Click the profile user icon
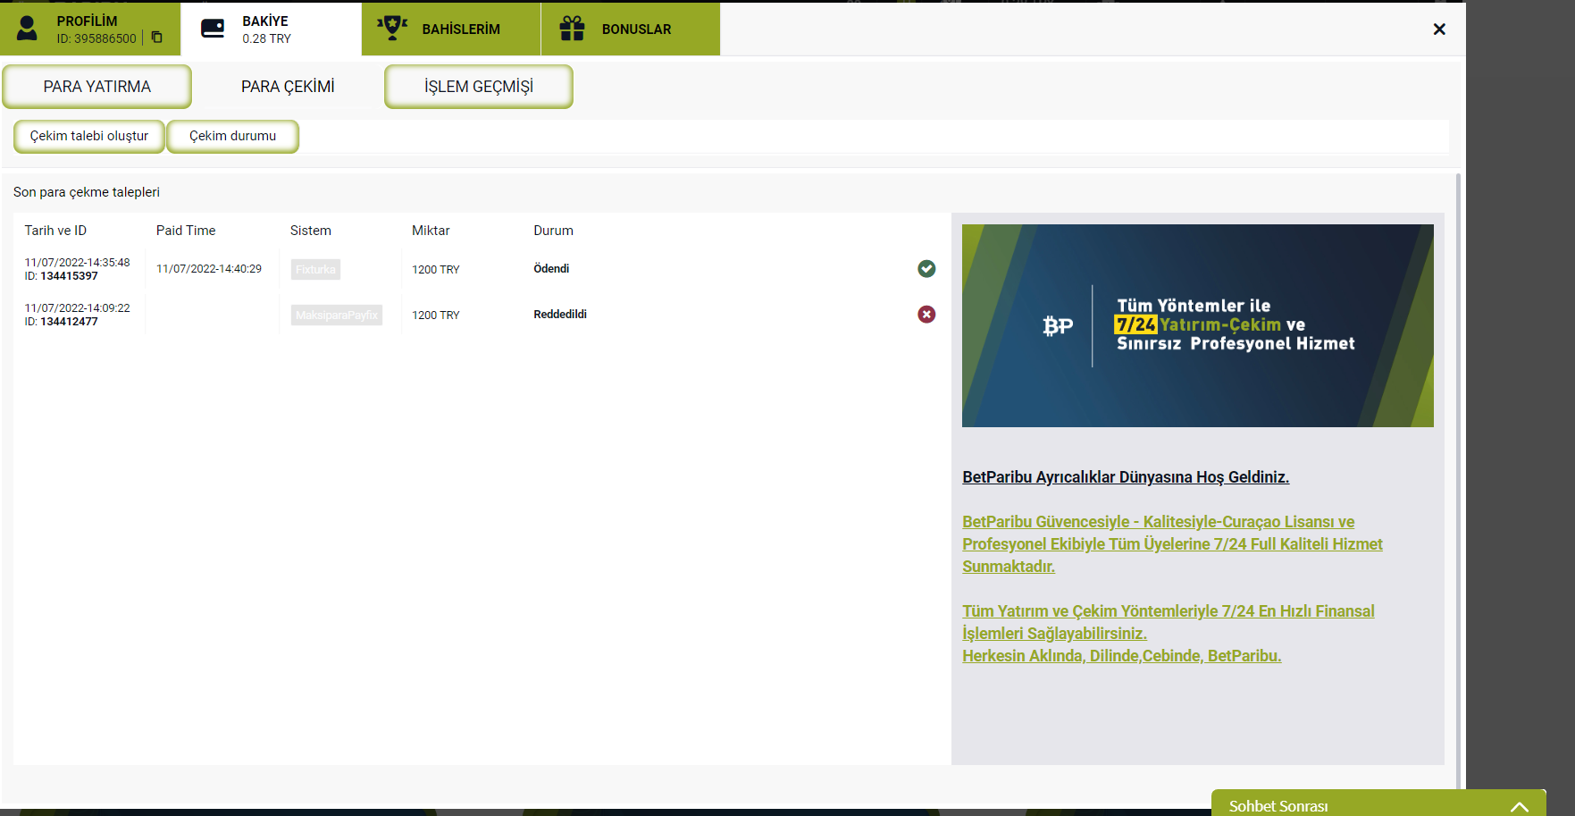The image size is (1575, 816). click(x=28, y=29)
